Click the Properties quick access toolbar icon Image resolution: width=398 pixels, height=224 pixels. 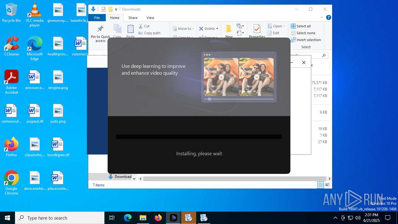pos(104,9)
